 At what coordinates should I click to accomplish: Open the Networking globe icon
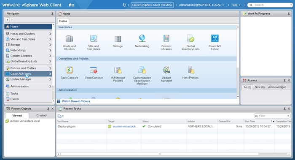(x=142, y=38)
